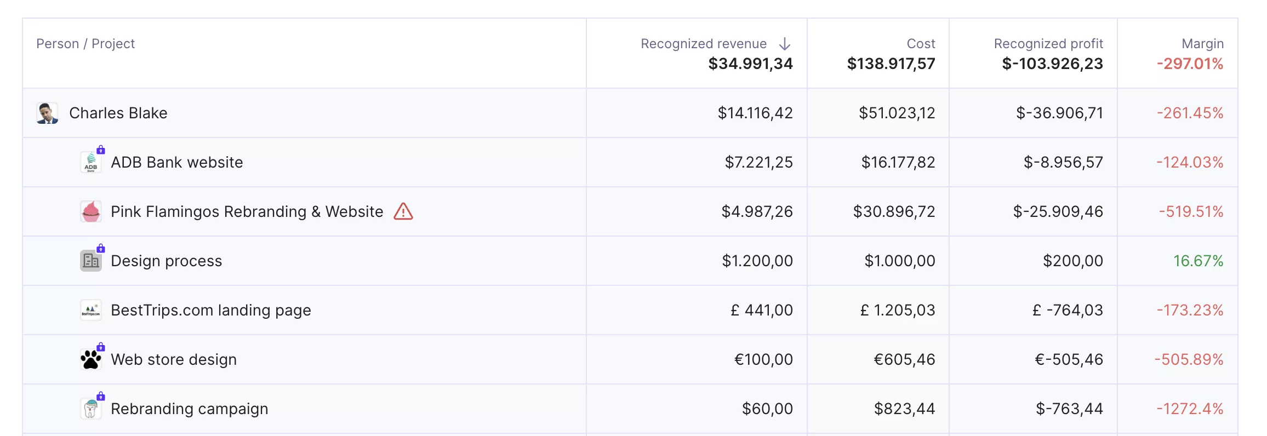Click the red warning triangle icon
Image resolution: width=1267 pixels, height=436 pixels.
pos(403,211)
